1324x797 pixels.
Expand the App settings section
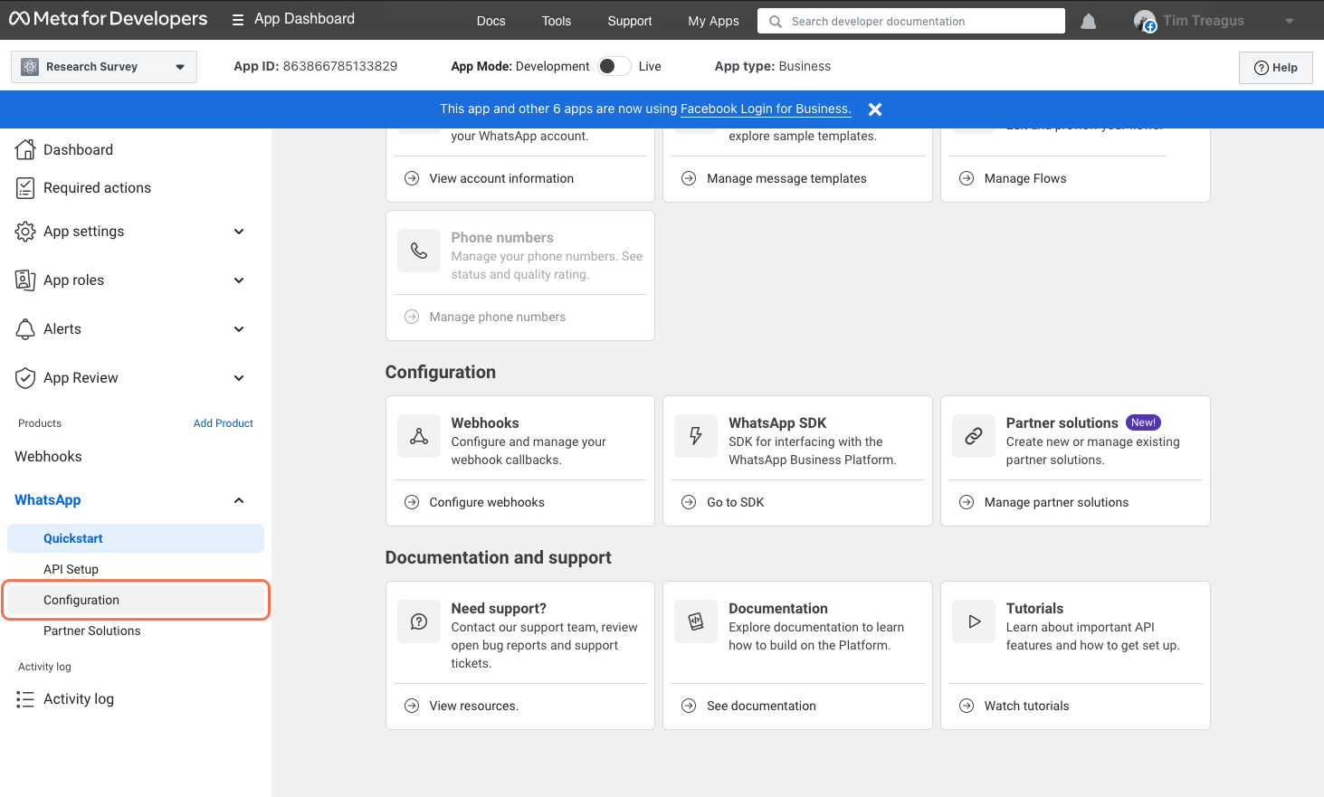[239, 232]
